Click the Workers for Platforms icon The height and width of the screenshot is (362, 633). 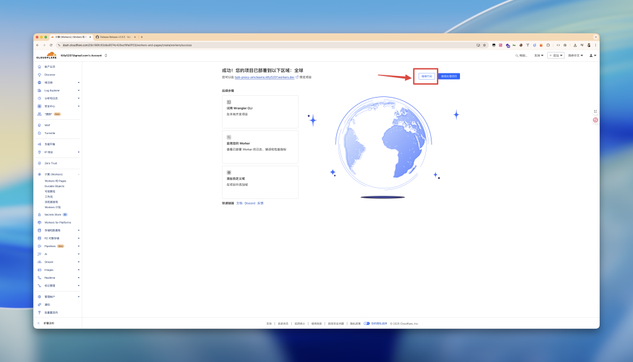[x=39, y=222]
